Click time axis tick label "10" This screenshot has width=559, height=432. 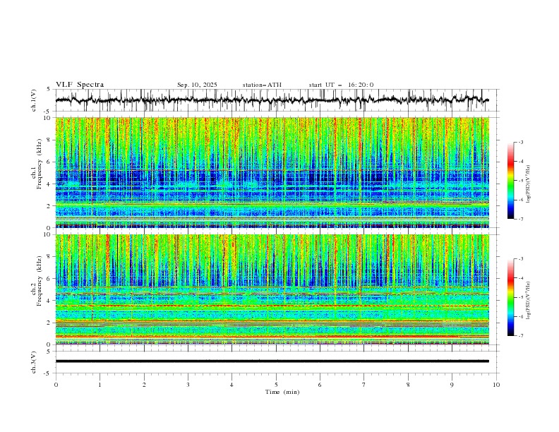(496, 385)
